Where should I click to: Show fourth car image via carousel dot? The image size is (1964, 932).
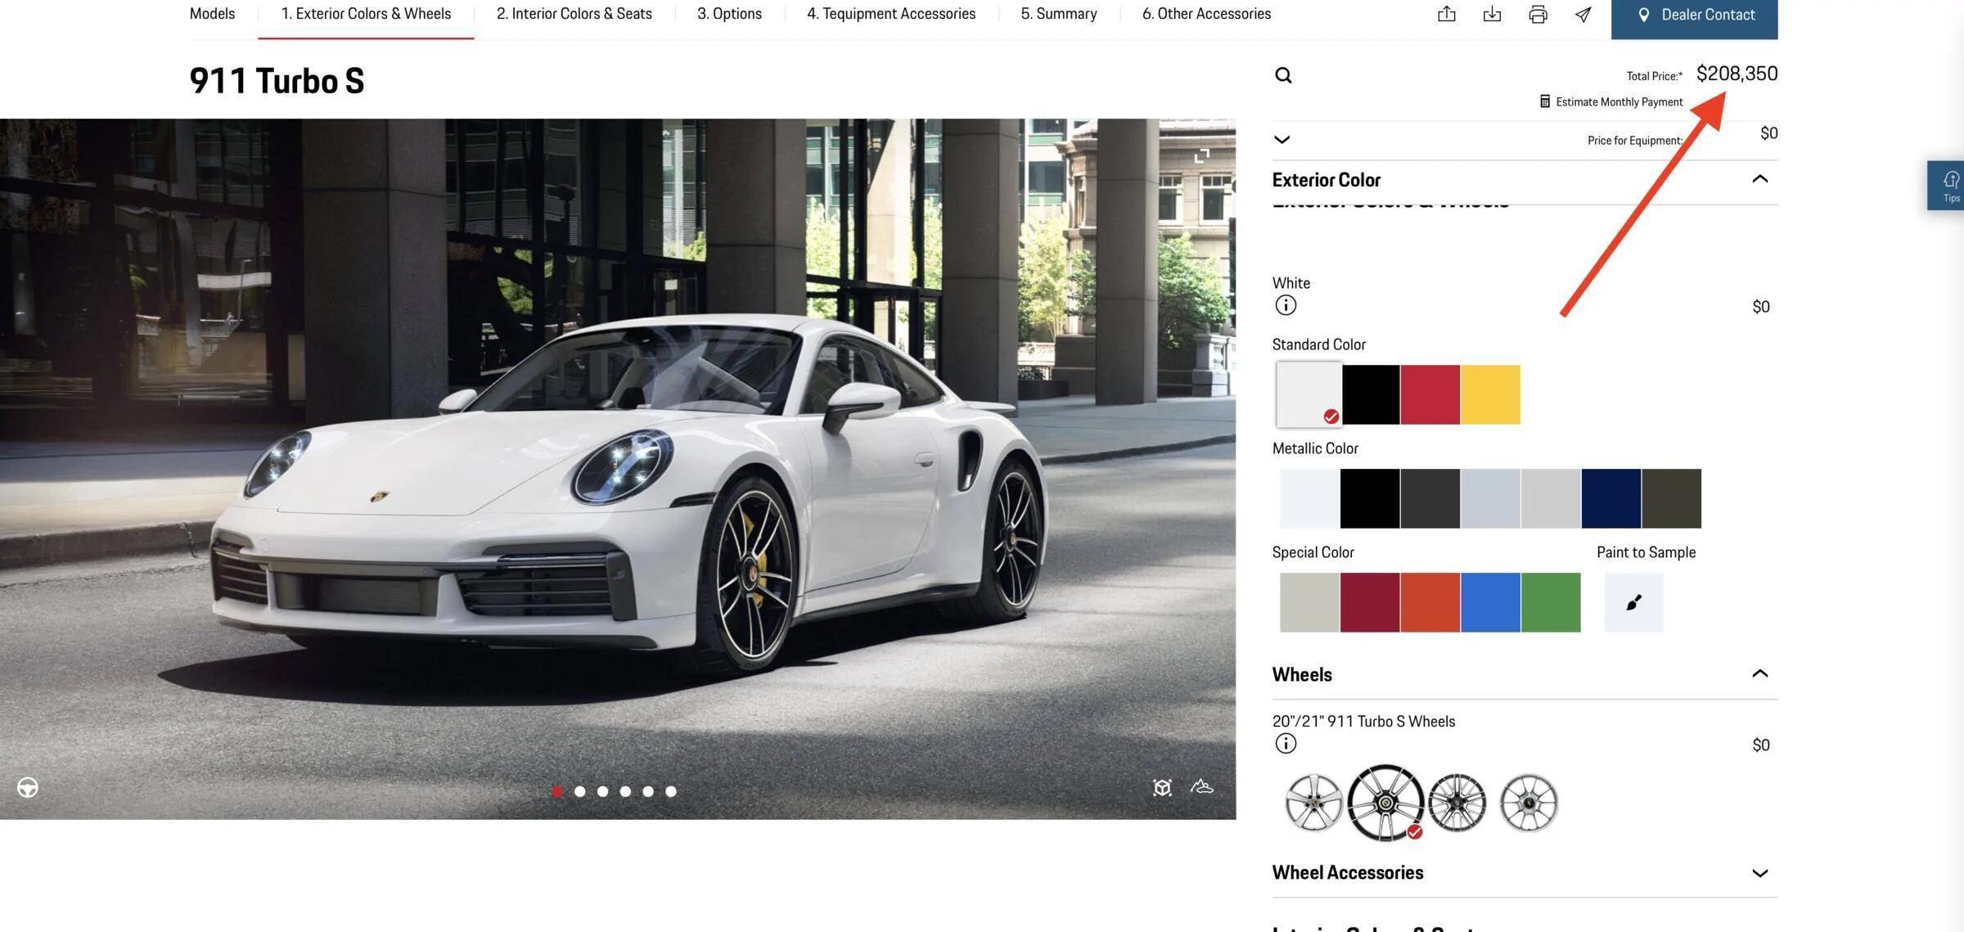625,791
